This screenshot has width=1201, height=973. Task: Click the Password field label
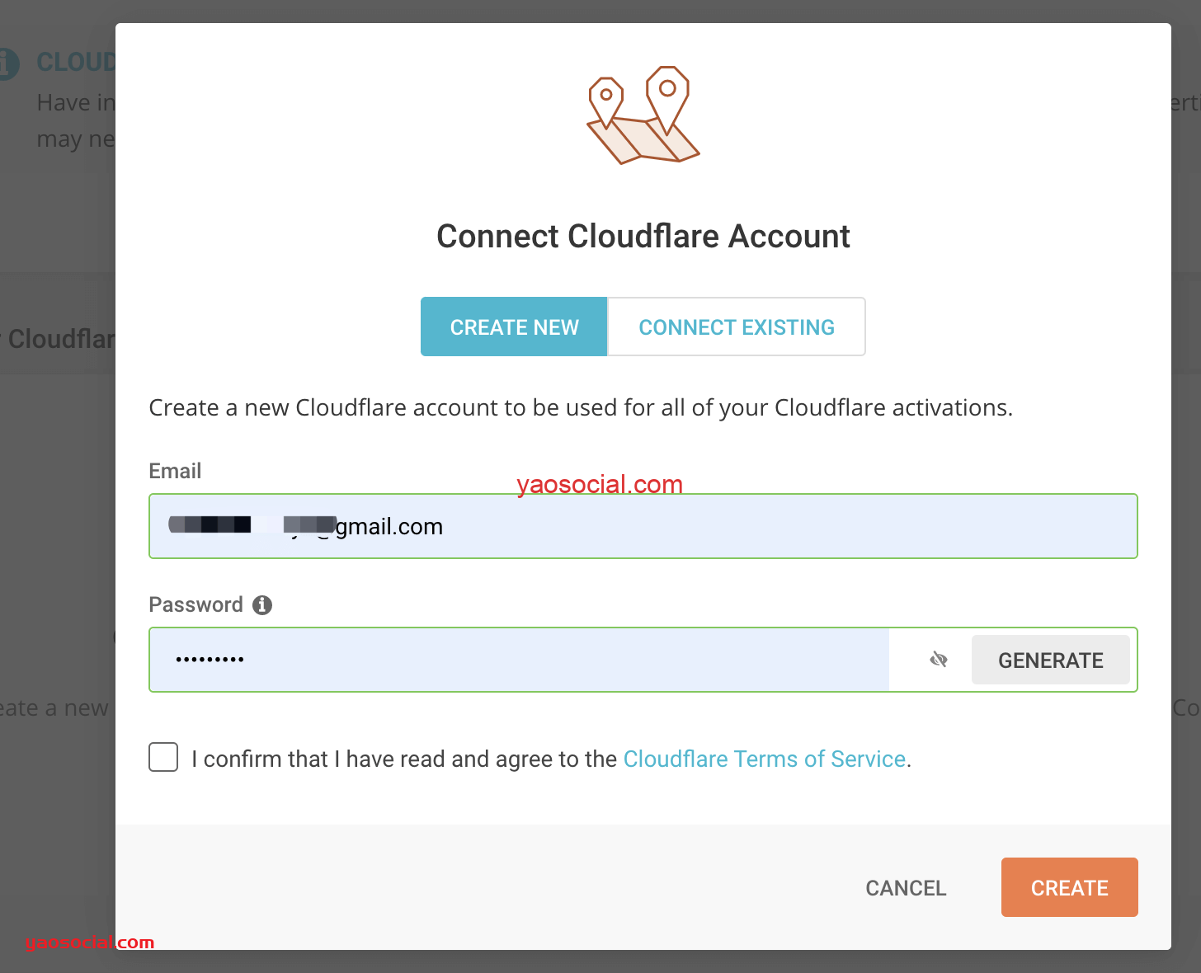coord(195,604)
